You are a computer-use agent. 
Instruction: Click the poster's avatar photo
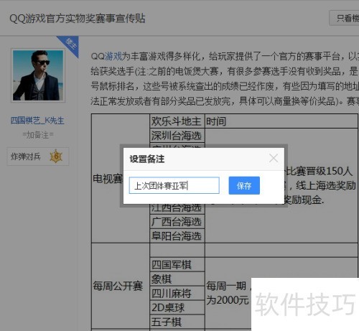click(x=38, y=75)
